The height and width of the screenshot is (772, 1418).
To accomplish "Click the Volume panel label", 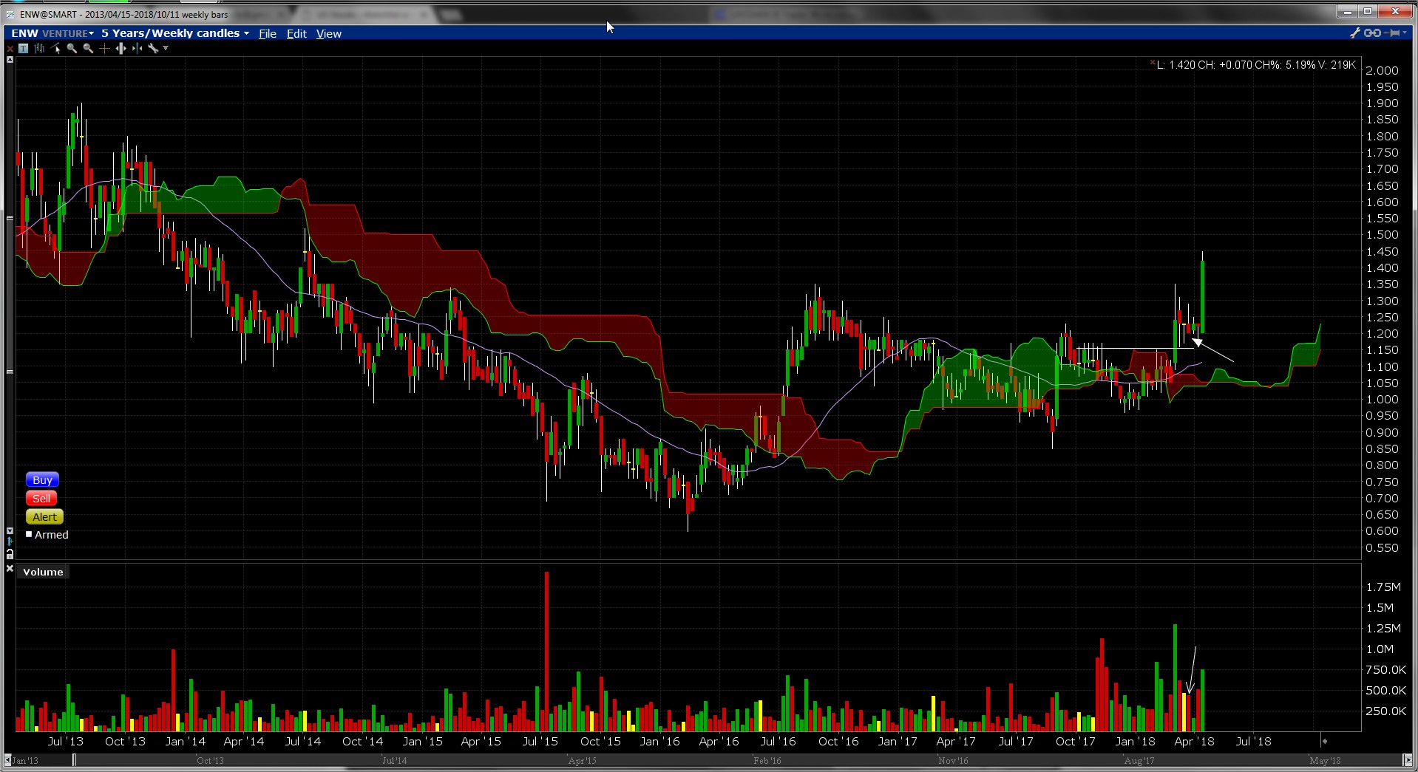I will pyautogui.click(x=43, y=572).
